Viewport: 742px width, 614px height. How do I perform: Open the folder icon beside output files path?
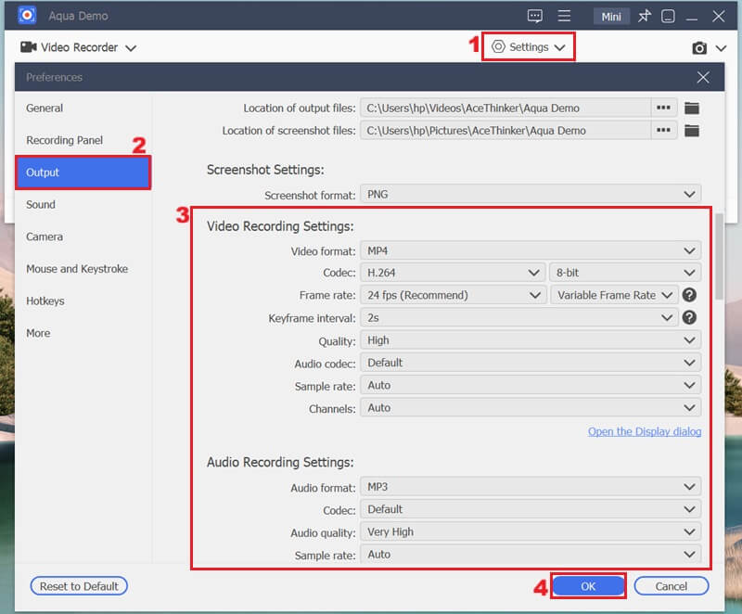tap(690, 108)
